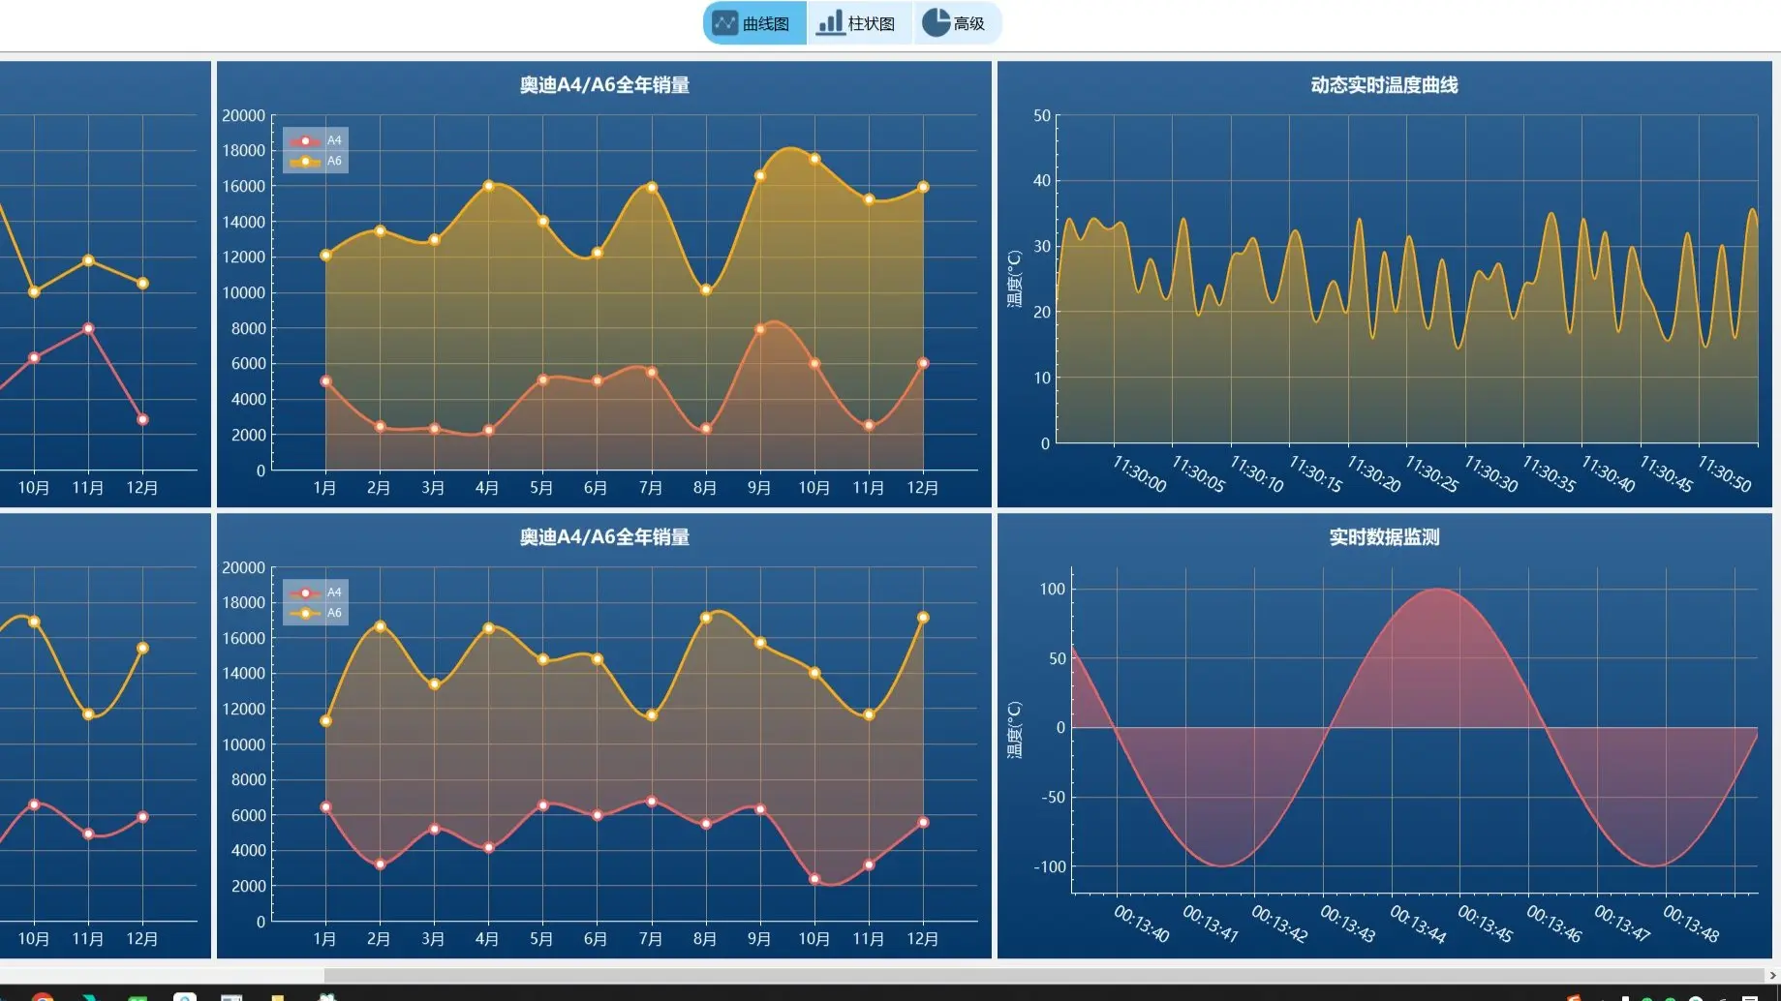Click the 11:30:50 time axis label
The height and width of the screenshot is (1001, 1781).
pos(1724,473)
